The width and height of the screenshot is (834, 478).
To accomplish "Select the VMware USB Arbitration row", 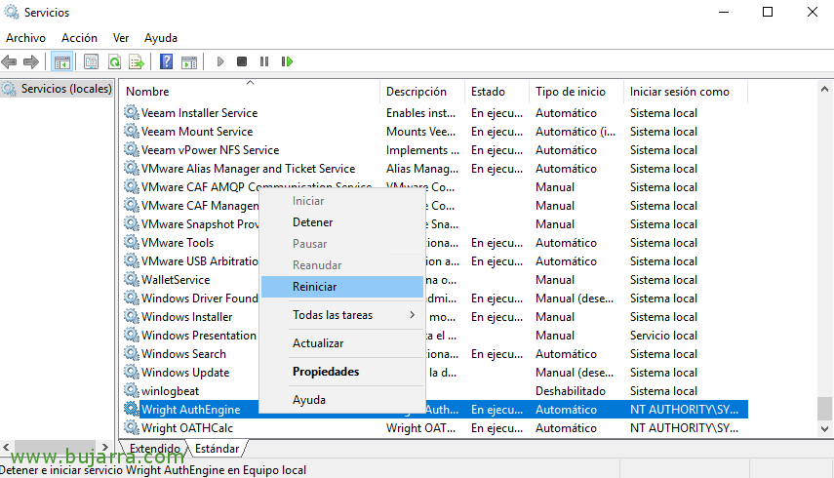I will tap(434, 261).
